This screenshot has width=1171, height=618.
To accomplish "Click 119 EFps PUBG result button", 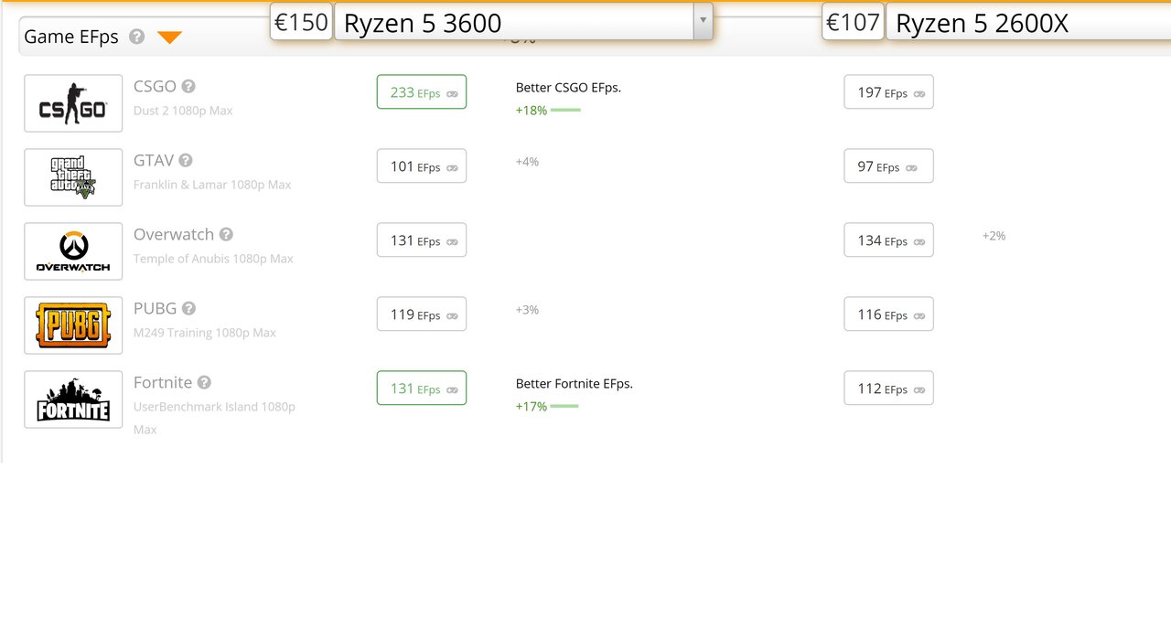I will pos(422,314).
